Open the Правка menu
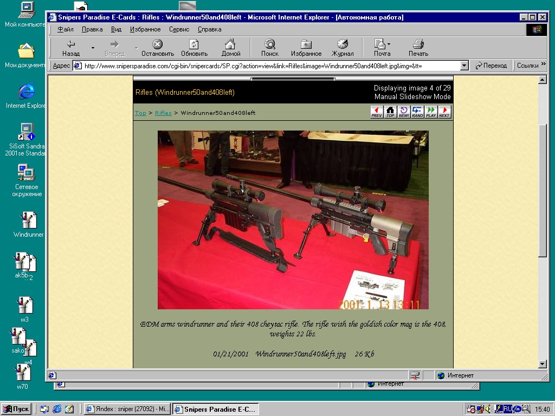The width and height of the screenshot is (555, 416). (x=92, y=29)
